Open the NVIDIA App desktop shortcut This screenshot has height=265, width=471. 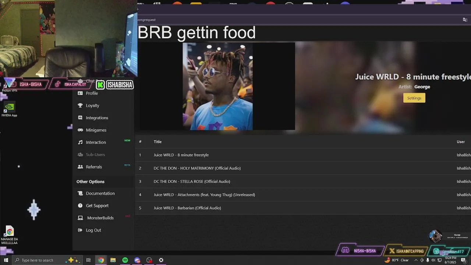click(x=9, y=110)
